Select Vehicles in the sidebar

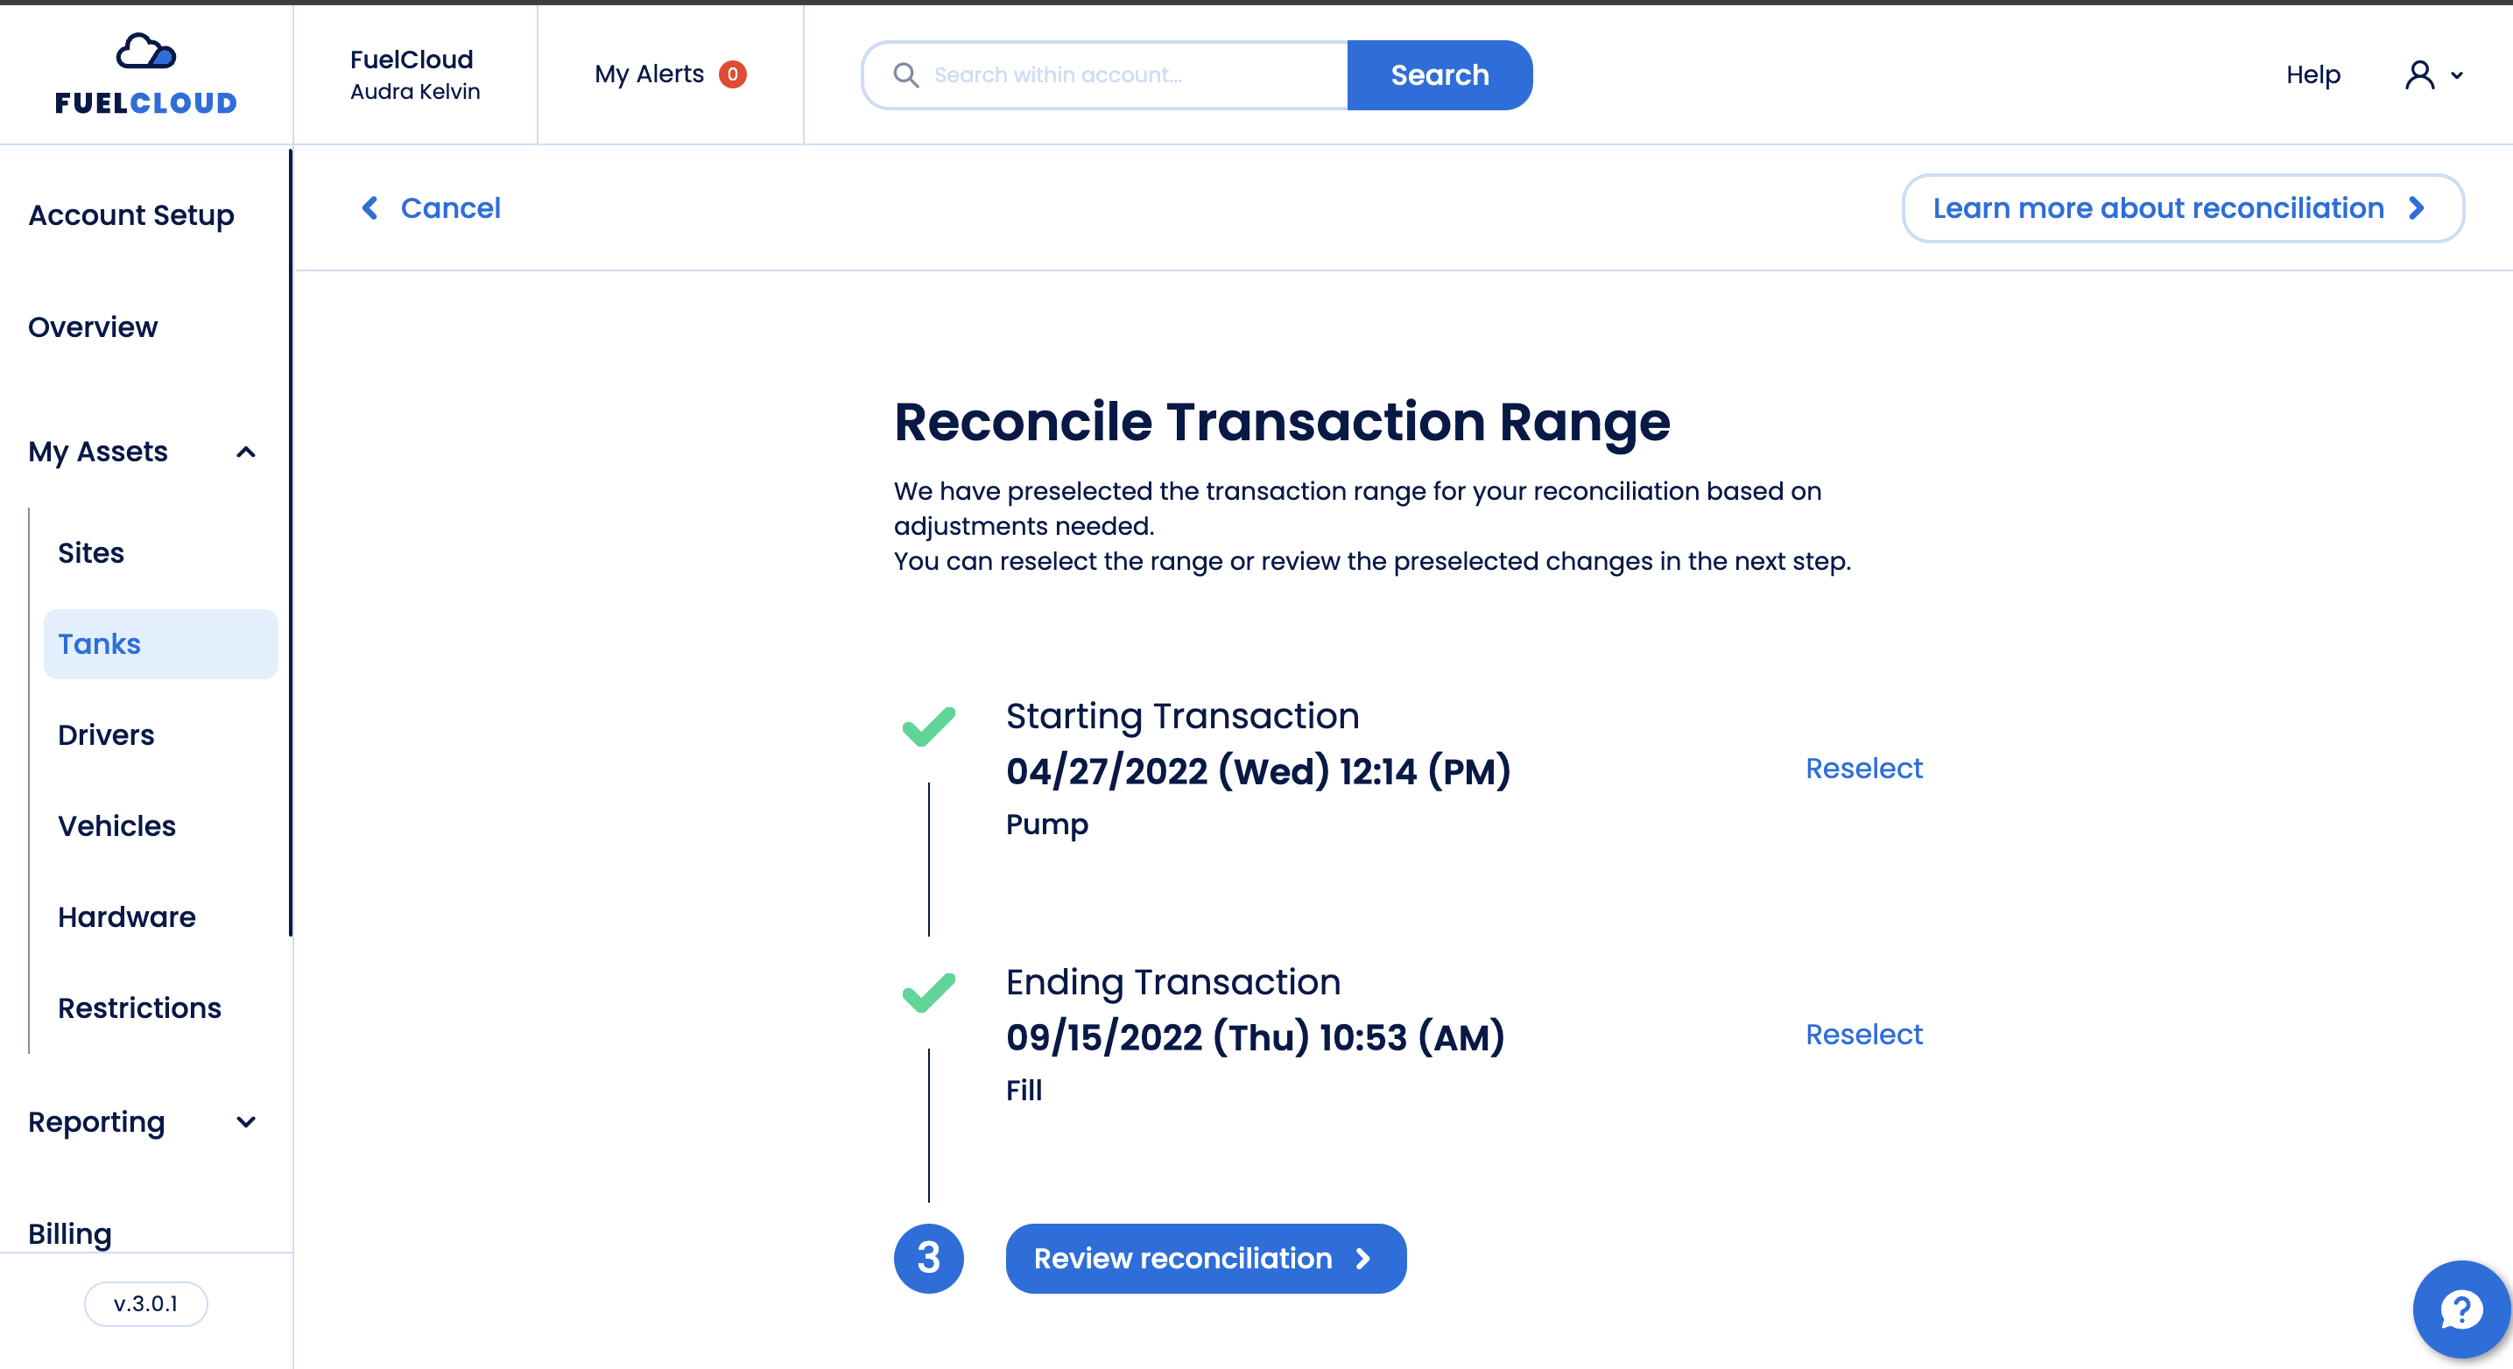tap(117, 826)
